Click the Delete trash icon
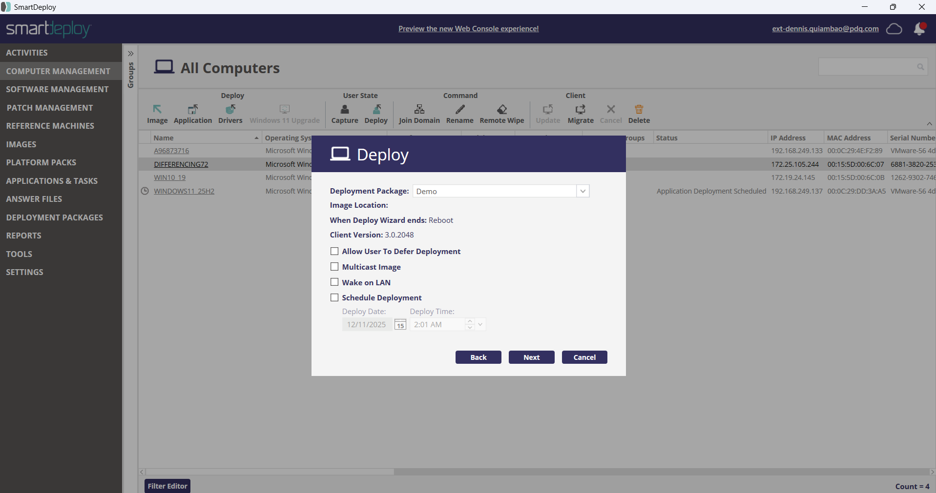This screenshot has width=936, height=493. pos(639,110)
